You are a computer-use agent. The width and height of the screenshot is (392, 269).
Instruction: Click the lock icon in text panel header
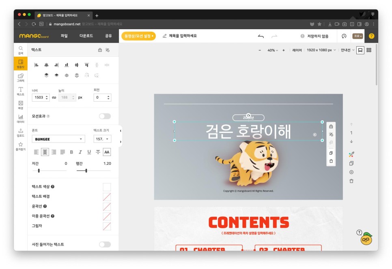tap(100, 50)
